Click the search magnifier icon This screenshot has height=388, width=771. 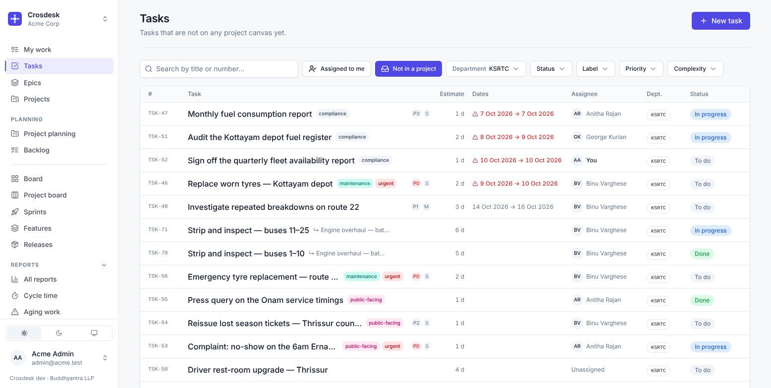(x=149, y=69)
